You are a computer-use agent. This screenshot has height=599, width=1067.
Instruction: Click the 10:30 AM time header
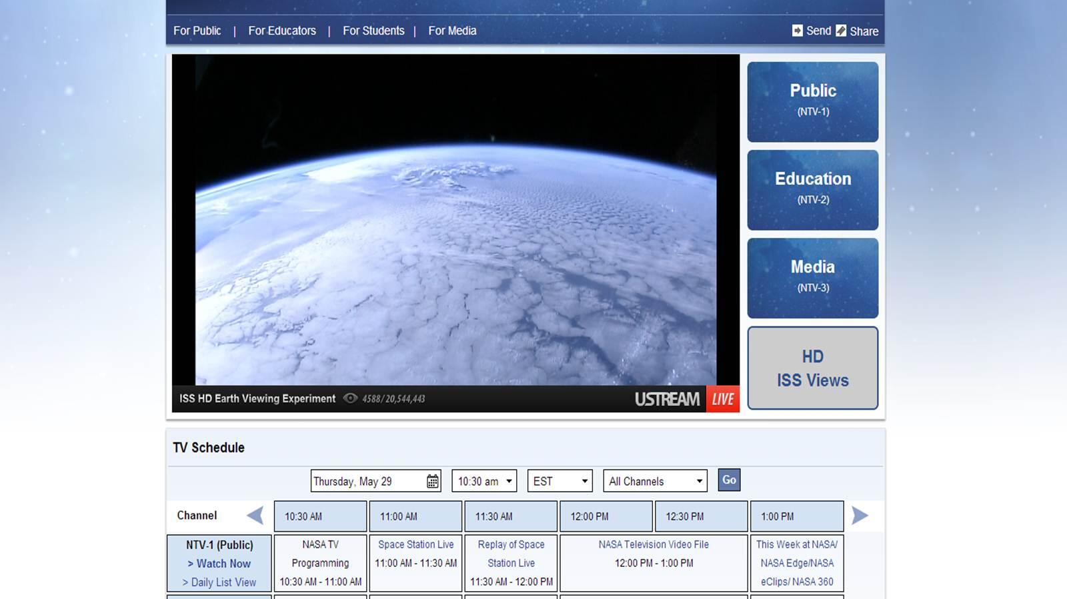pyautogui.click(x=320, y=516)
